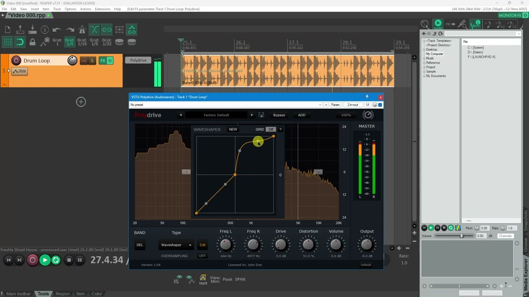Set grid to 1/32

107,42
